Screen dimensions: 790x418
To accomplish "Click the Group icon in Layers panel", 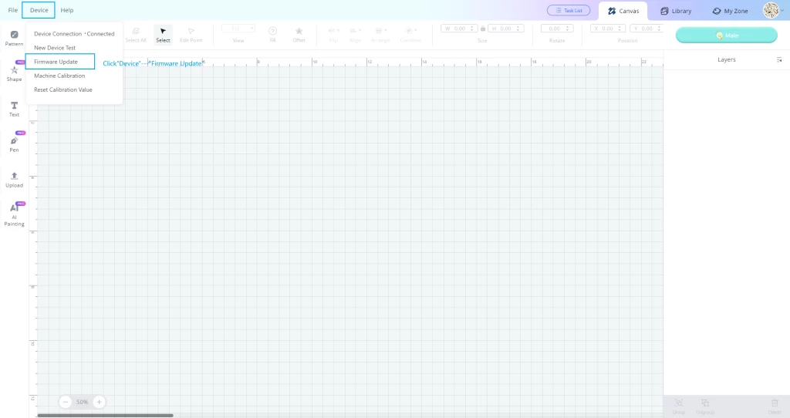I will (679, 406).
